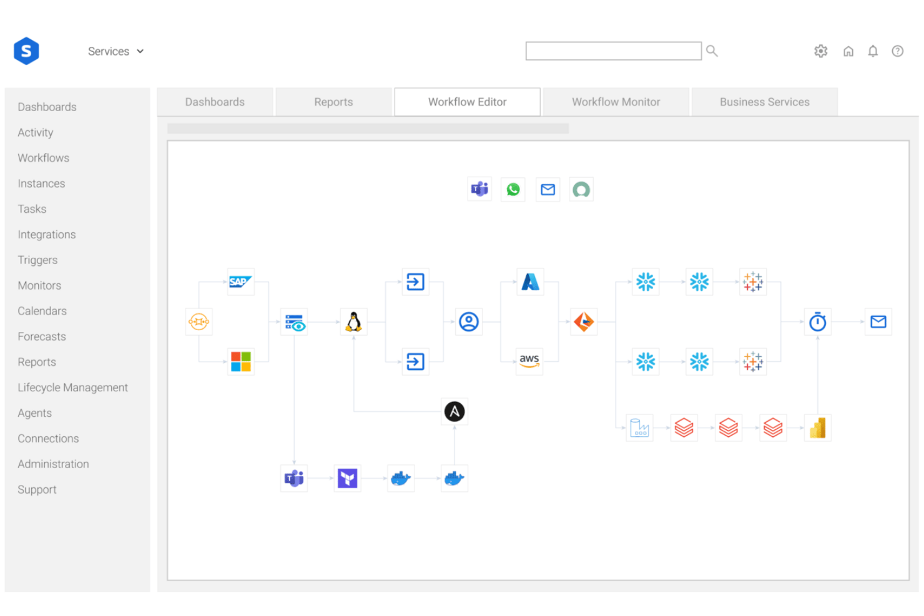Open Activity in the sidebar
The height and width of the screenshot is (616, 924).
(x=36, y=132)
